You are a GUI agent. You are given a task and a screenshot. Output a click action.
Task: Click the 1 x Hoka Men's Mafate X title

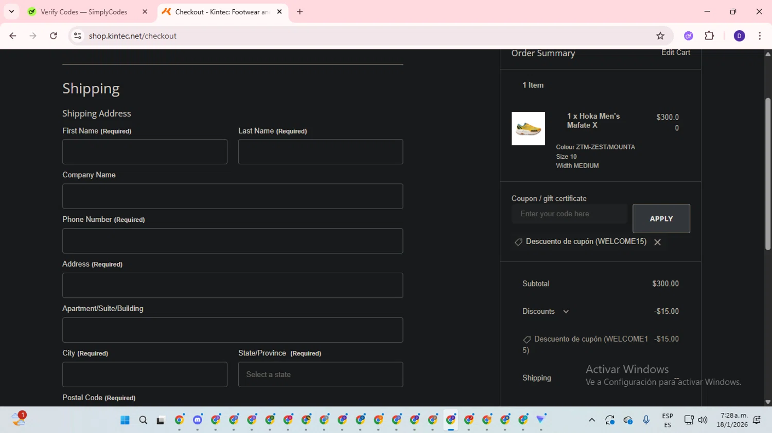point(593,121)
